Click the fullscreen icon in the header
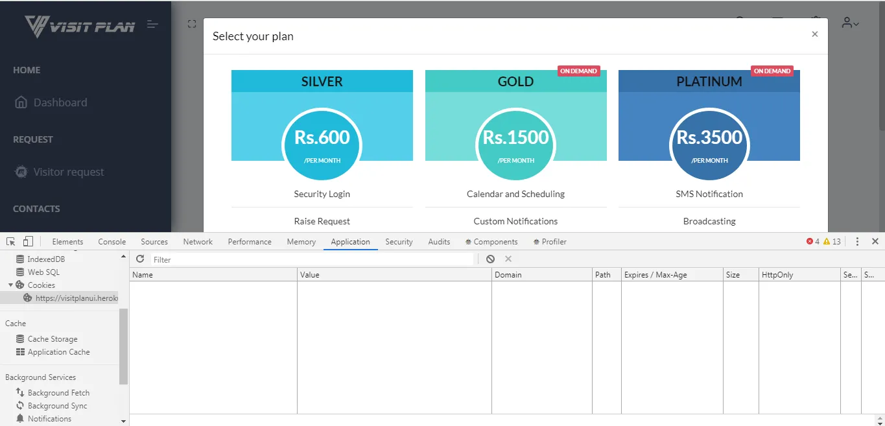This screenshot has width=885, height=426. click(192, 24)
